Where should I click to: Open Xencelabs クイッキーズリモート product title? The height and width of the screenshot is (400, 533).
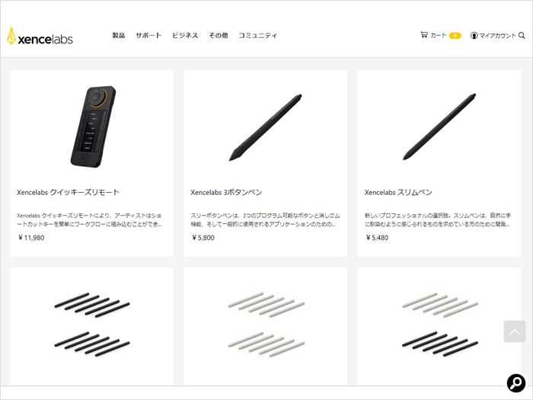click(68, 192)
